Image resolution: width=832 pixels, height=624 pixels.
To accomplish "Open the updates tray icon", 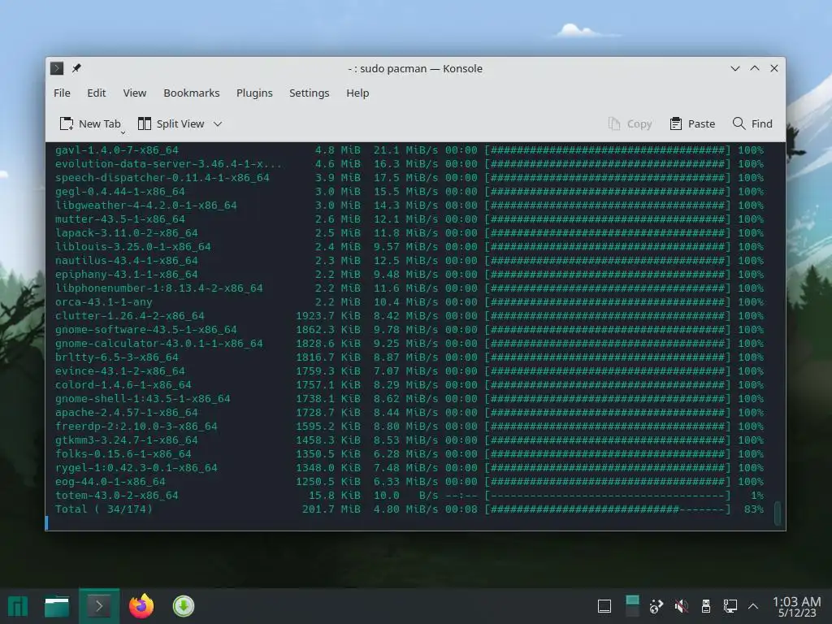I will point(656,606).
